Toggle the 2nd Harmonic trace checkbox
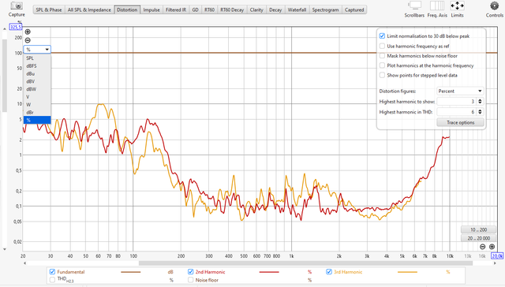This screenshot has height=287, width=505. coord(190,272)
